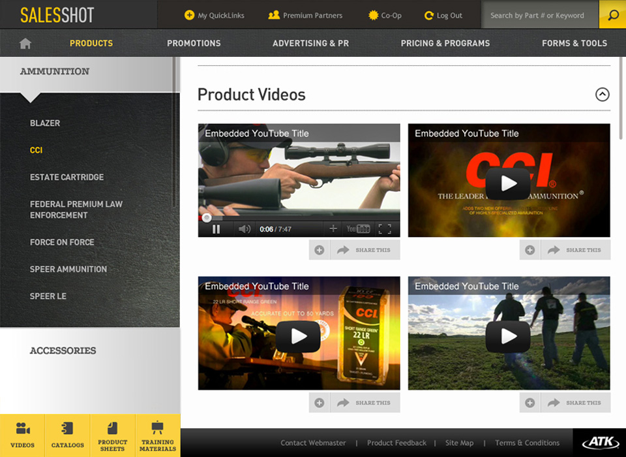Select CCI in ammunition list
Screen dimensions: 626x457
[x=36, y=150]
